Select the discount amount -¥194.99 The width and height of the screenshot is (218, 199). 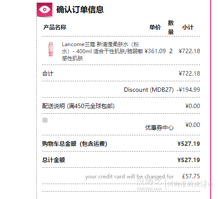click(188, 90)
